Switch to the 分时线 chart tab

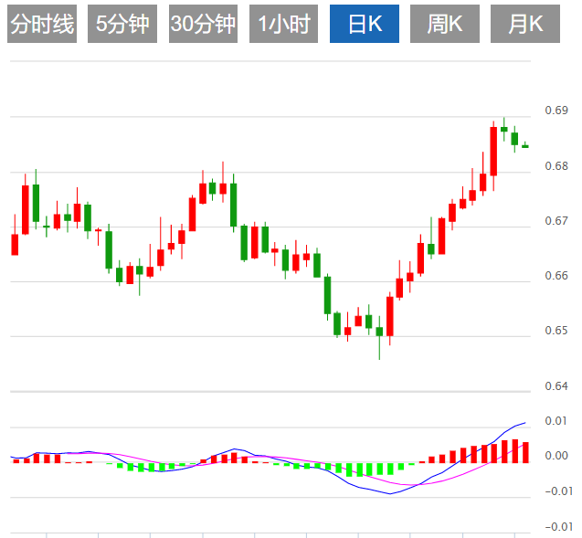42,24
